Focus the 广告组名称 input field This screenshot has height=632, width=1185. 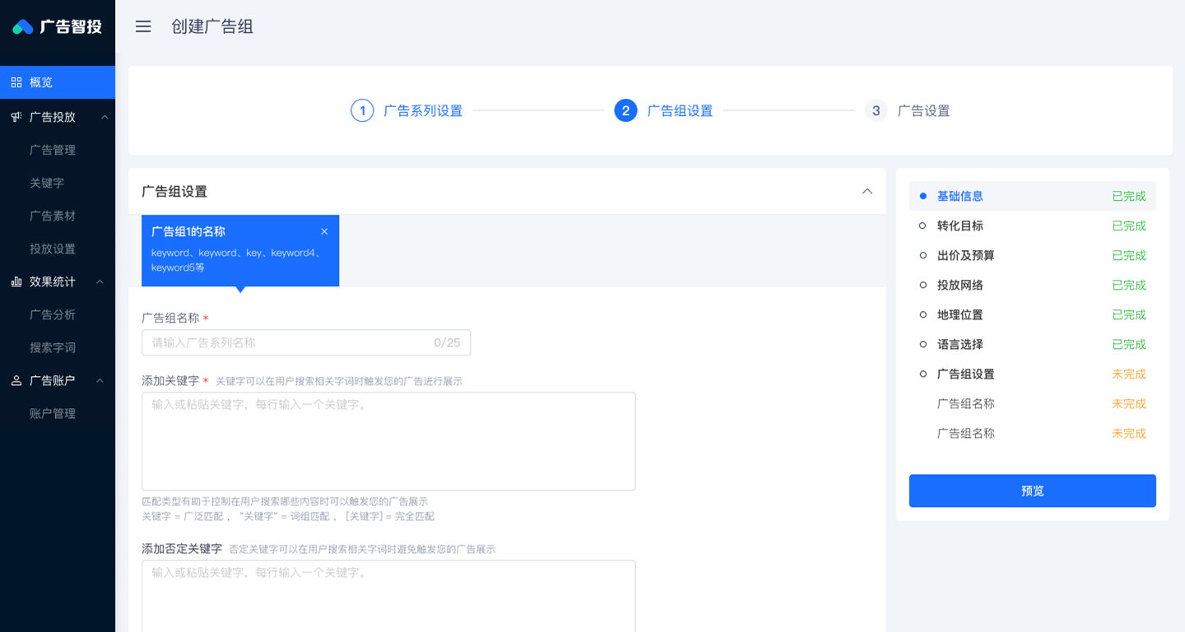tap(306, 342)
